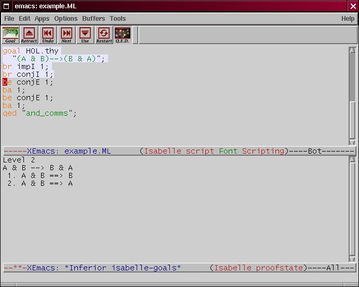Click the Q.E.D. toolbar icon
This screenshot has height=287, width=359.
[x=123, y=35]
